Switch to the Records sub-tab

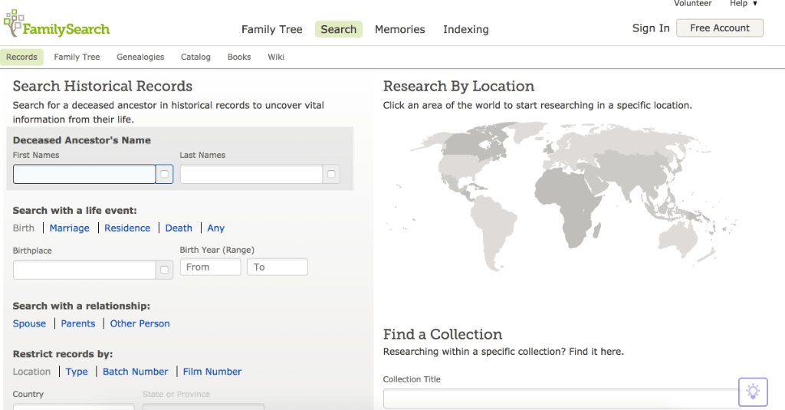click(x=21, y=57)
